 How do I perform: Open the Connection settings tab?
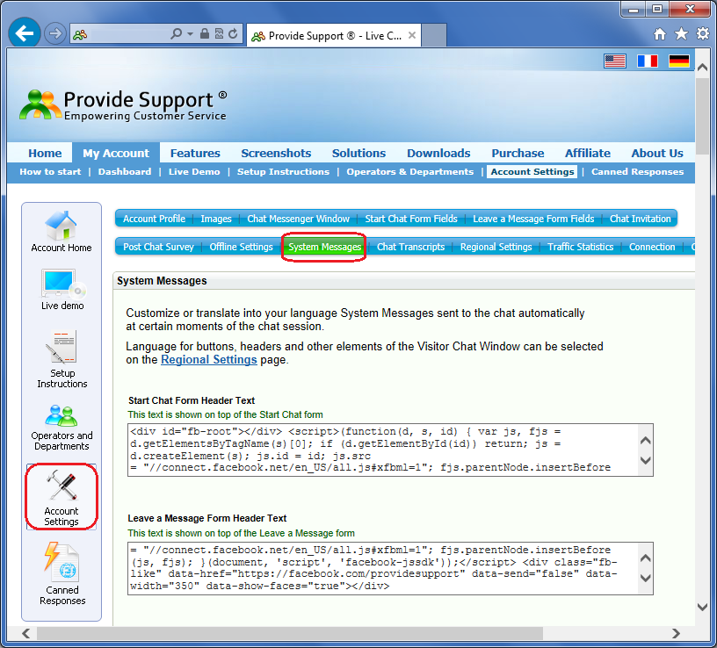point(652,247)
